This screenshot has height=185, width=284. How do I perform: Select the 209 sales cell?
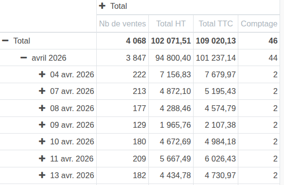[123, 159]
